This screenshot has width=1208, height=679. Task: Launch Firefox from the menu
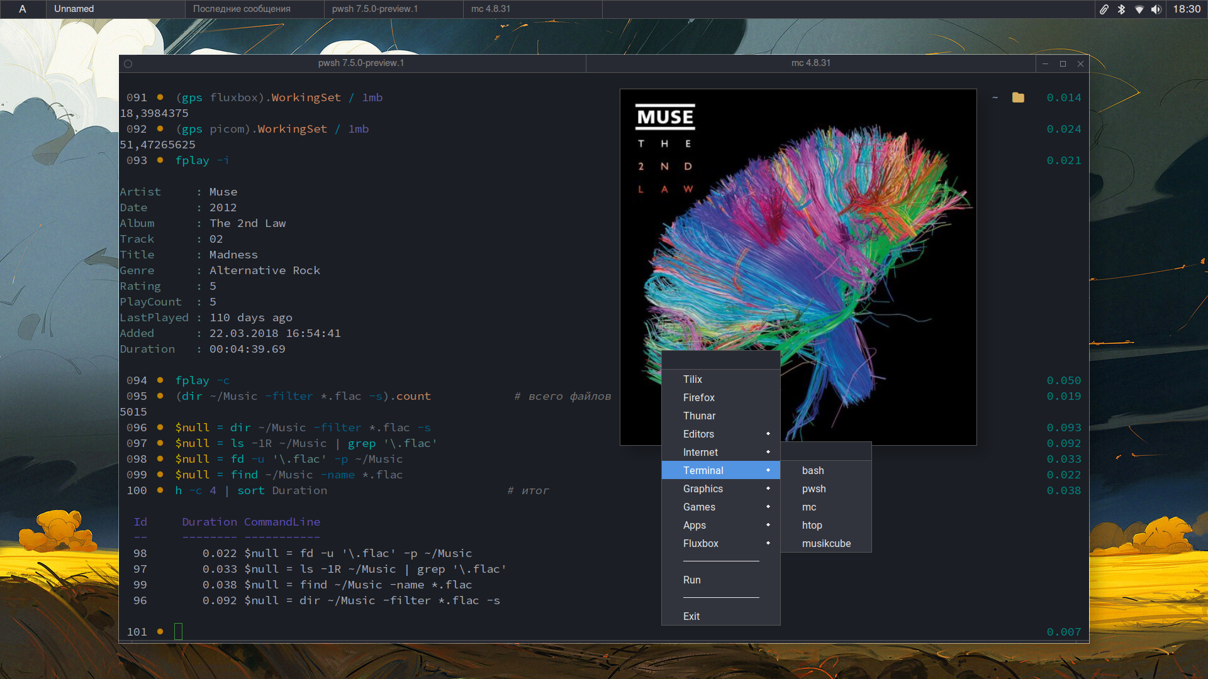pos(721,397)
